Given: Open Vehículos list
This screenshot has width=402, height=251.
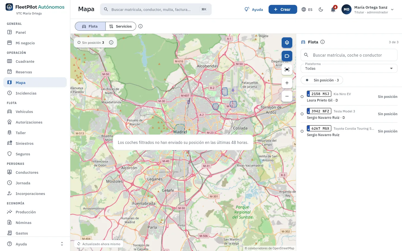Looking at the screenshot, I should click(x=35, y=112).
